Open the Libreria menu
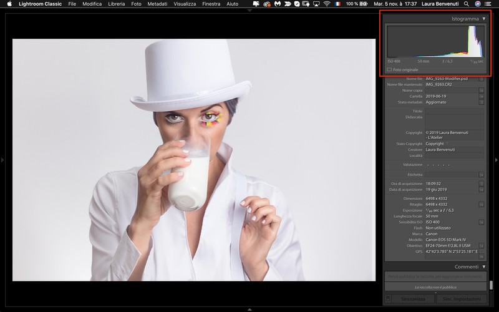Image resolution: width=499 pixels, height=312 pixels. 116,4
